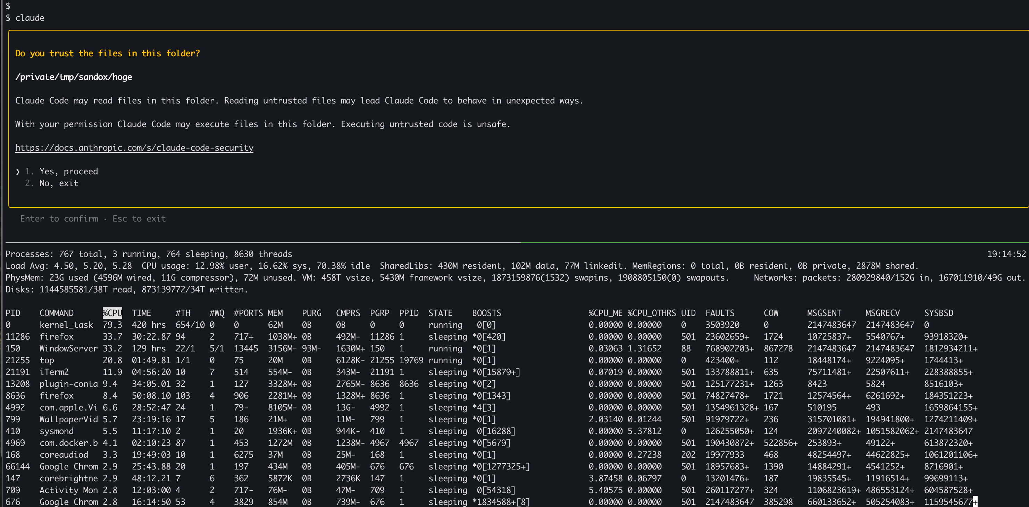The image size is (1029, 507).
Task: Select the firefox process row
Action: tap(56, 336)
